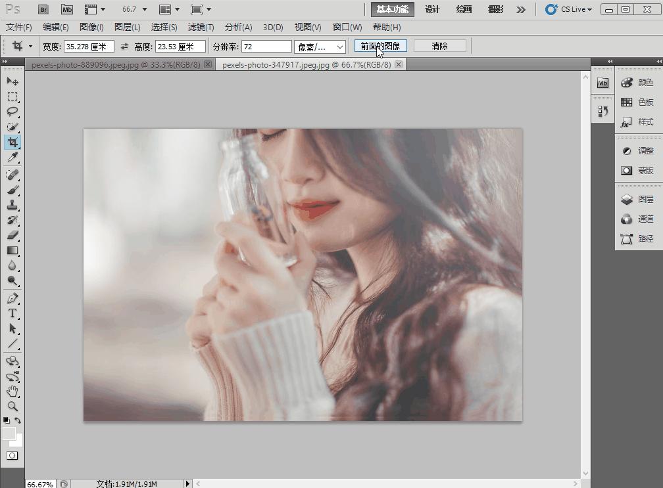Select the Lasso tool
Viewport: 663px width, 488px height.
(12, 111)
